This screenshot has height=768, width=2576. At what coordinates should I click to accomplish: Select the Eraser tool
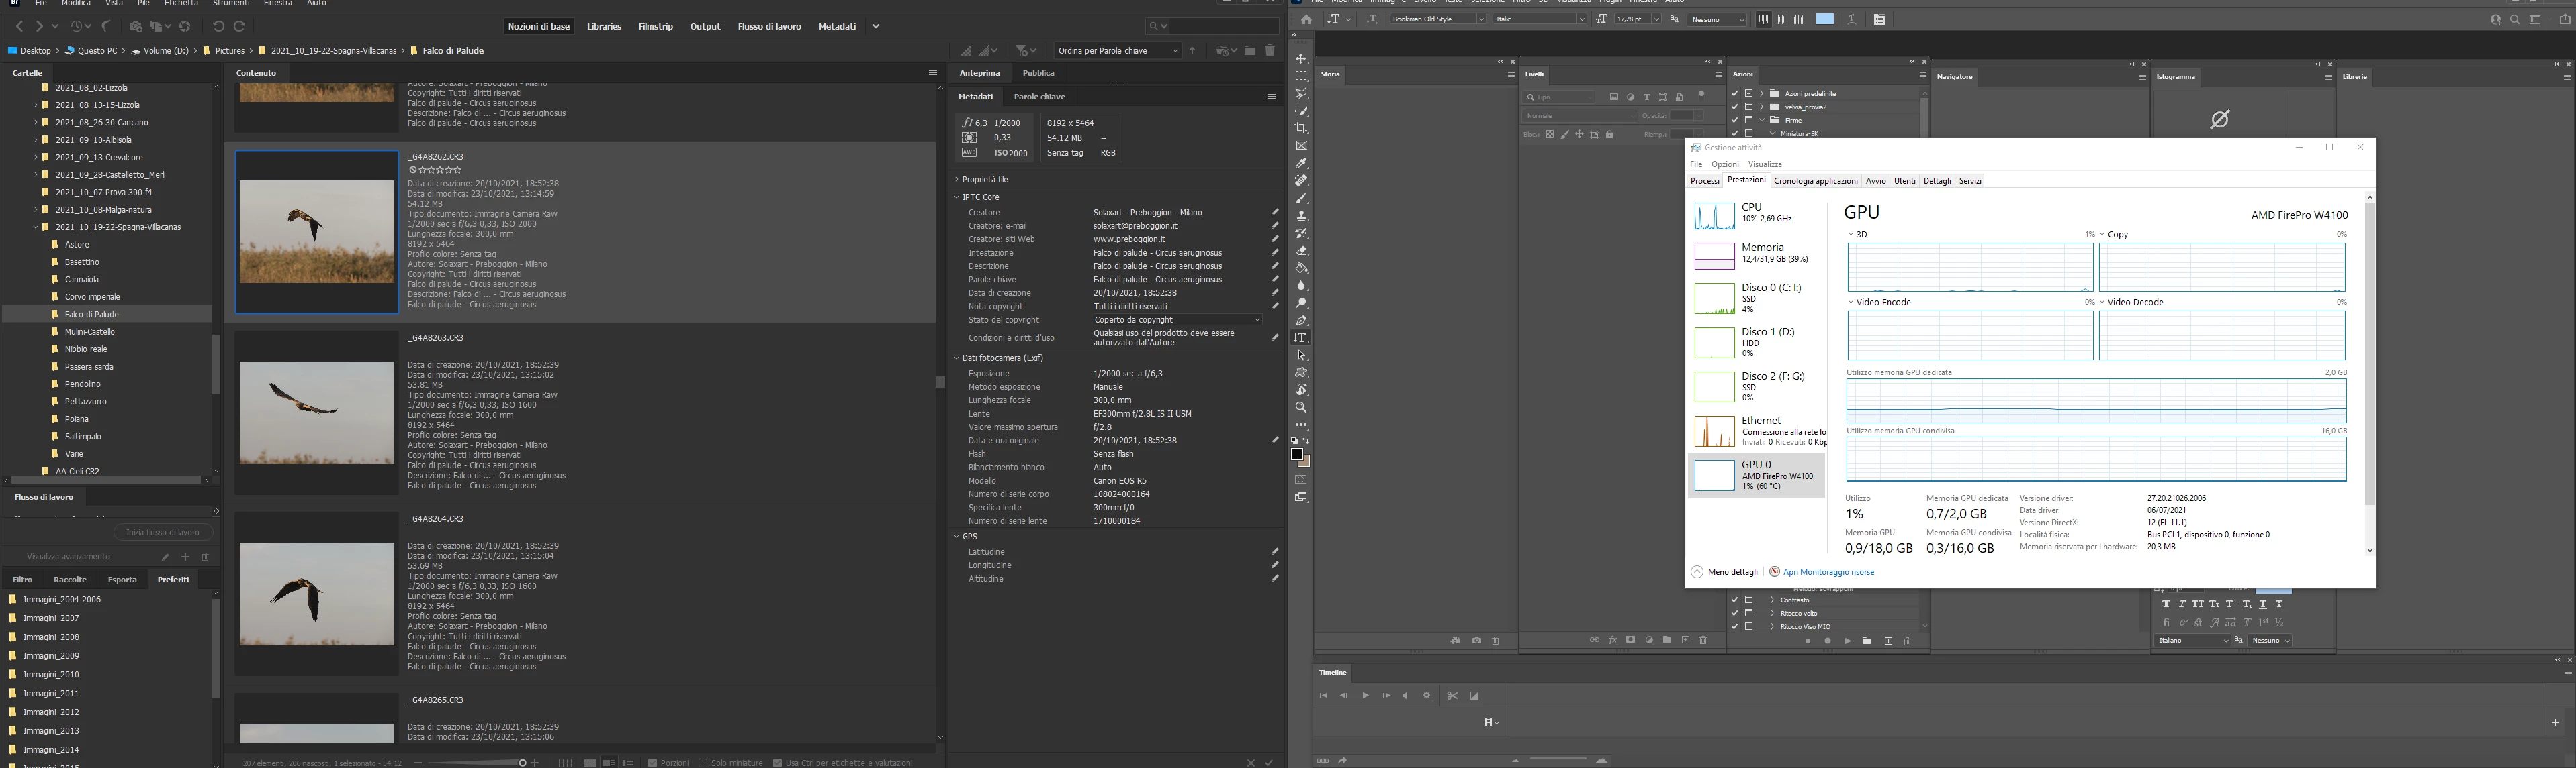1301,251
